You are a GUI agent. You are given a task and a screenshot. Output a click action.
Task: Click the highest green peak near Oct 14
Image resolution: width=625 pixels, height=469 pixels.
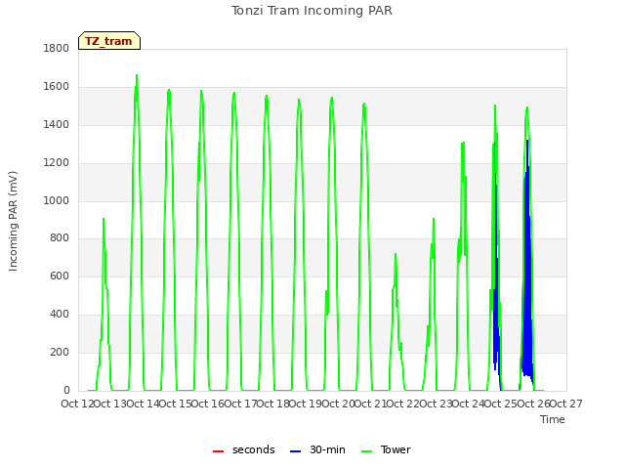pos(137,75)
